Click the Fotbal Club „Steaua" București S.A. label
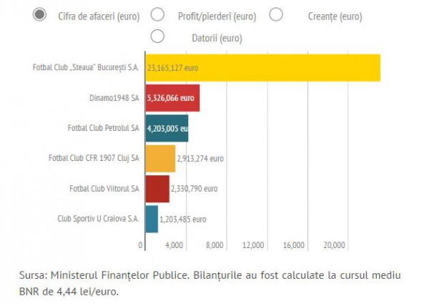 click(x=86, y=67)
